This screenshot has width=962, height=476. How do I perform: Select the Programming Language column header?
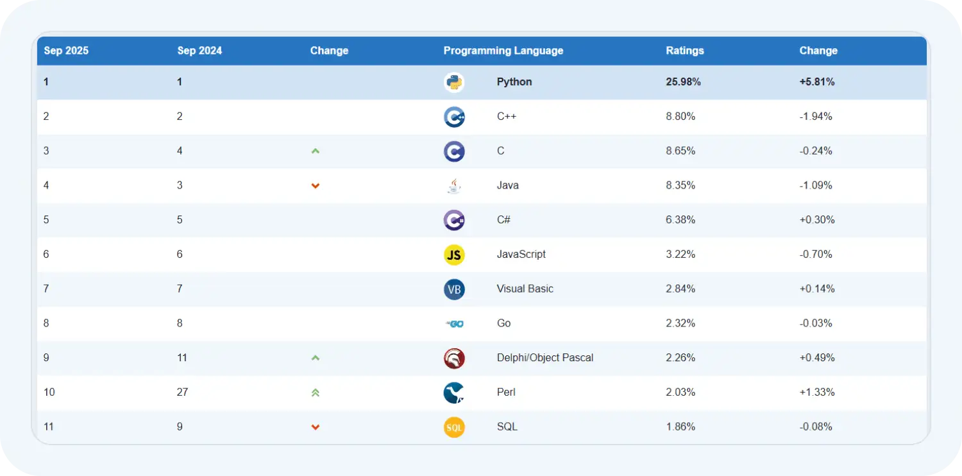(503, 51)
